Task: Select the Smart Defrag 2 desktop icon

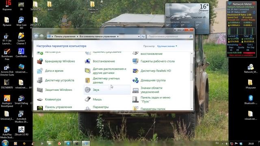Action: pos(21,101)
